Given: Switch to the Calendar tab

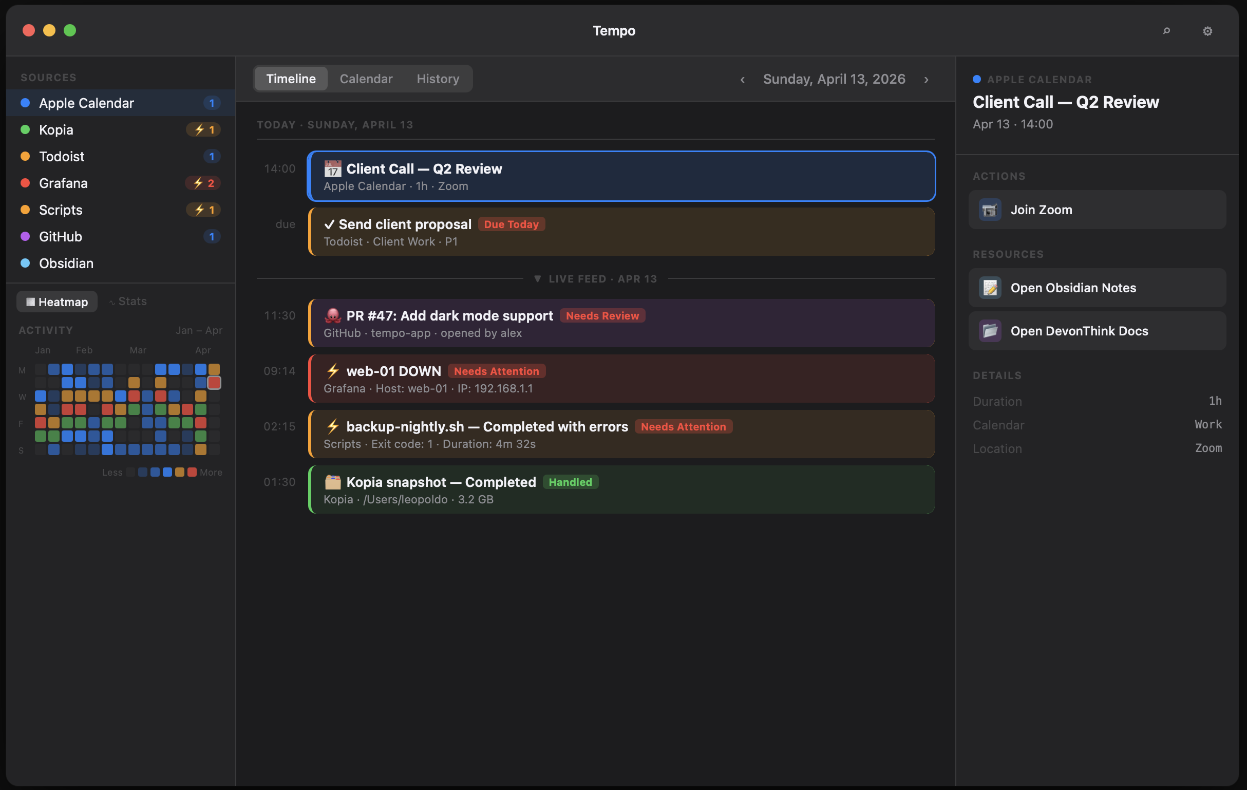Looking at the screenshot, I should click(x=366, y=79).
